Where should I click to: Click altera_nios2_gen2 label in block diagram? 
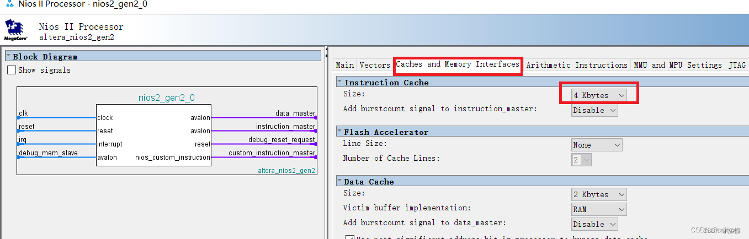point(287,171)
